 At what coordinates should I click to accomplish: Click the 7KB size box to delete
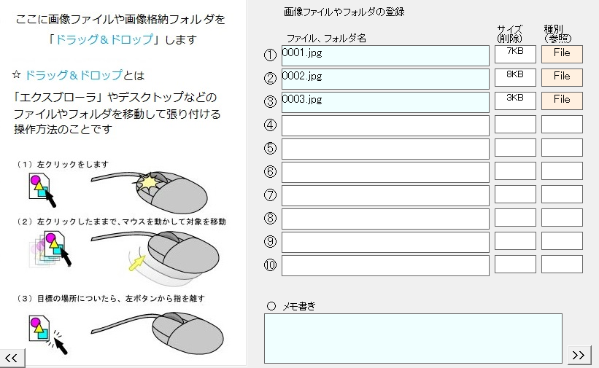[515, 54]
